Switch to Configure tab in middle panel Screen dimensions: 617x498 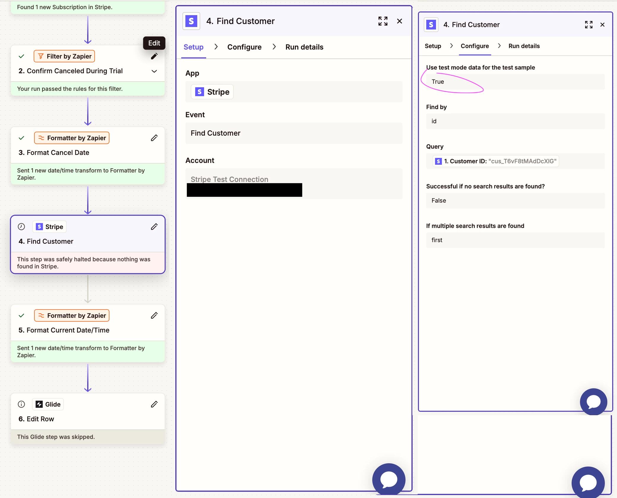(244, 47)
